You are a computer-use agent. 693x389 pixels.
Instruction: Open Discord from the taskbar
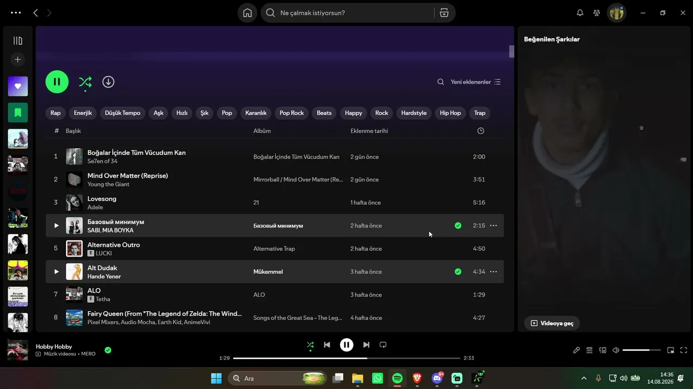437,378
